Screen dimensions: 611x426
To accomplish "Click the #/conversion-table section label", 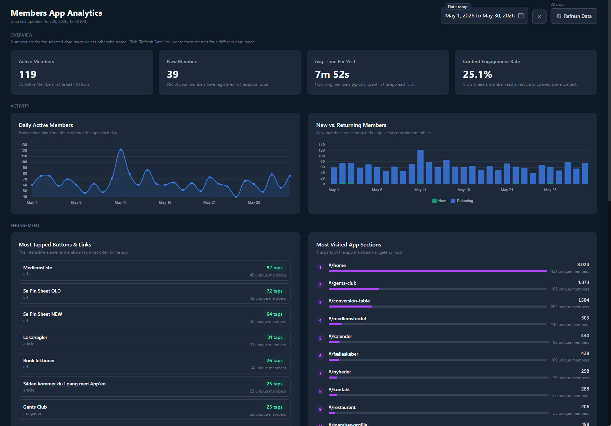I will 349,301.
